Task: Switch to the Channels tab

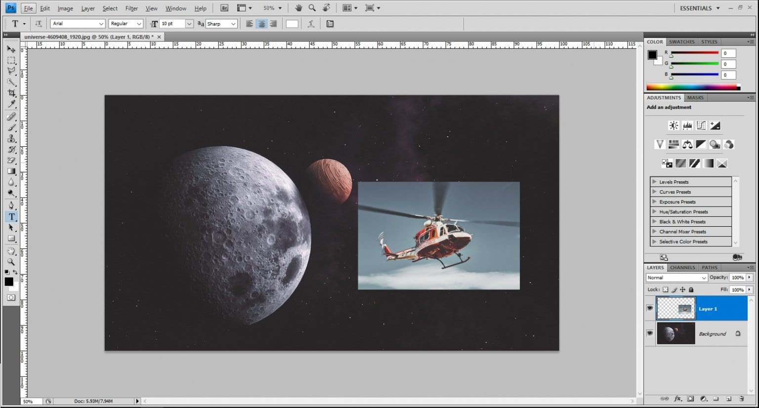Action: point(682,267)
